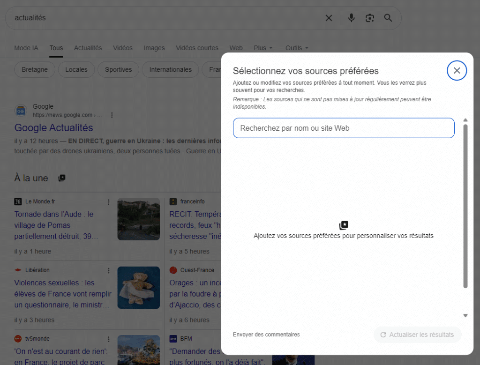Select the Tous tab
The width and height of the screenshot is (480, 365).
coord(56,48)
